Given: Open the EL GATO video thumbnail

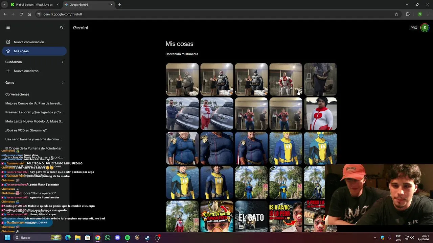Looking at the screenshot, I should pyautogui.click(x=251, y=216).
